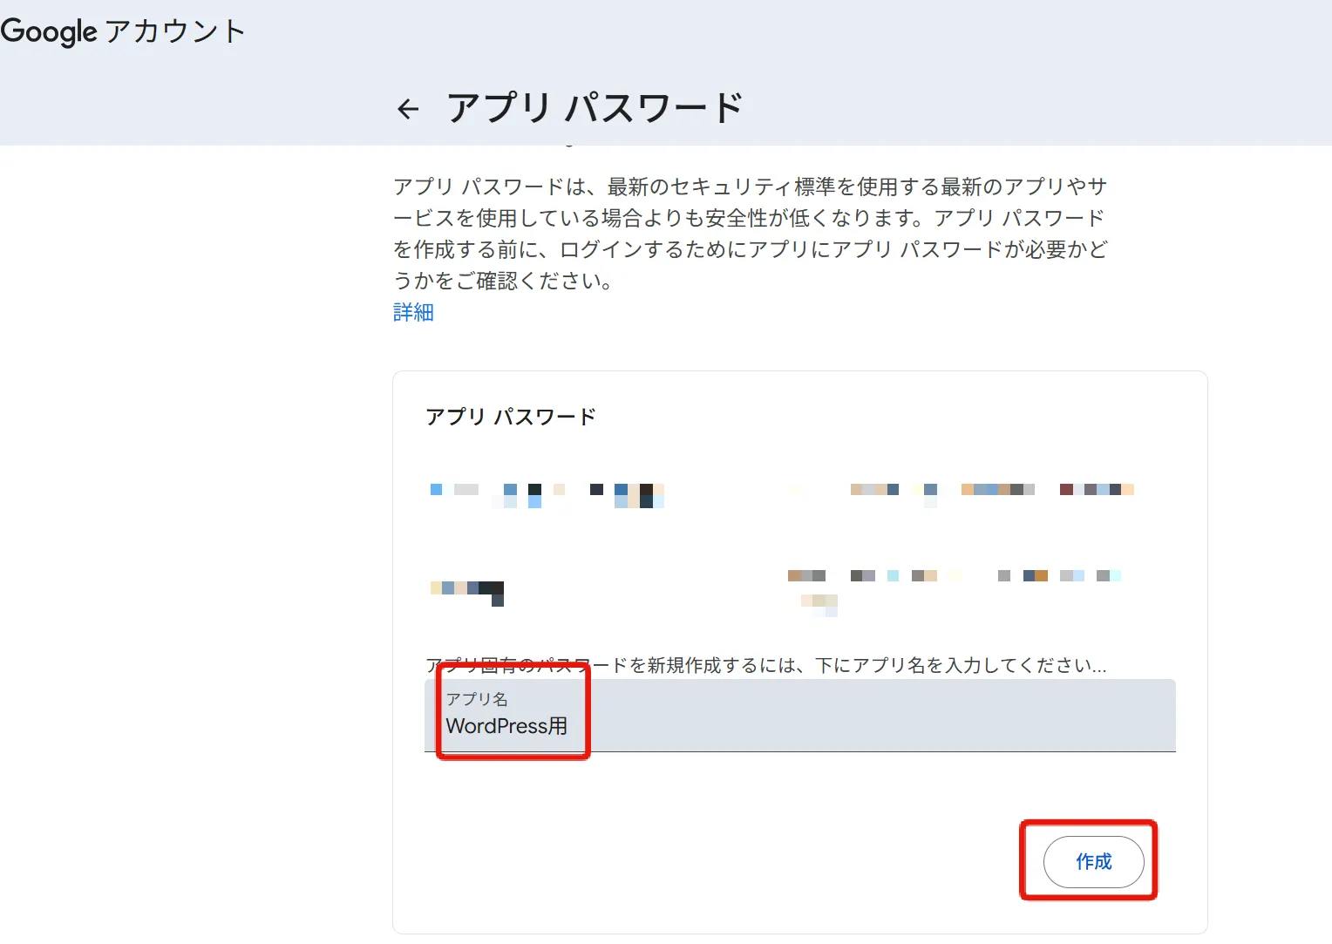The image size is (1332, 944).
Task: Click the paragraph starting アプリ パスワードは、最新の
Action: (750, 234)
